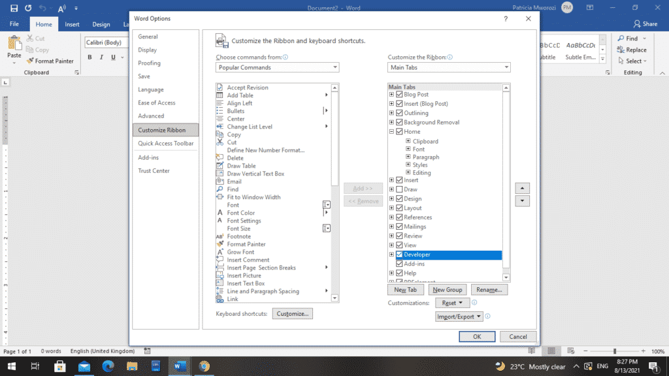The height and width of the screenshot is (376, 669).
Task: Toggle the Mailings tab checkbox
Action: click(x=399, y=227)
